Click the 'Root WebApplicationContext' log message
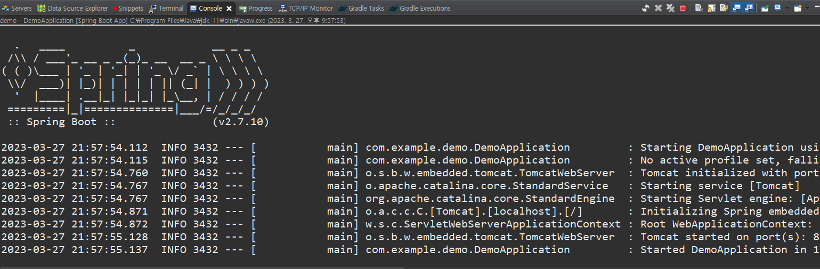This screenshot has width=820, height=269. point(726,224)
